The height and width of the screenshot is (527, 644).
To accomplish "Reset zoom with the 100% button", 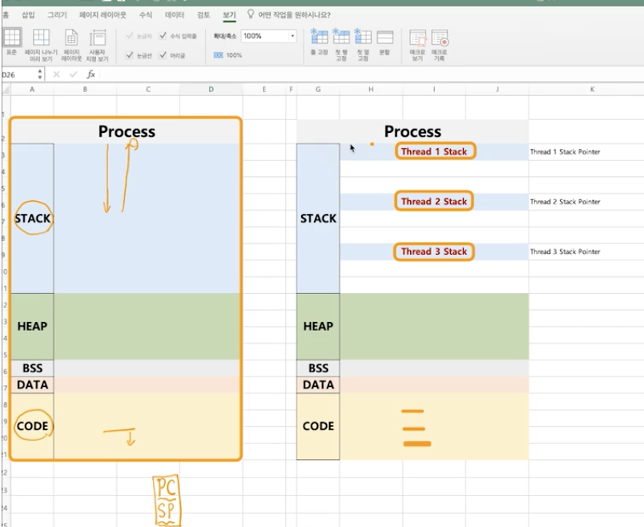I will click(x=227, y=55).
